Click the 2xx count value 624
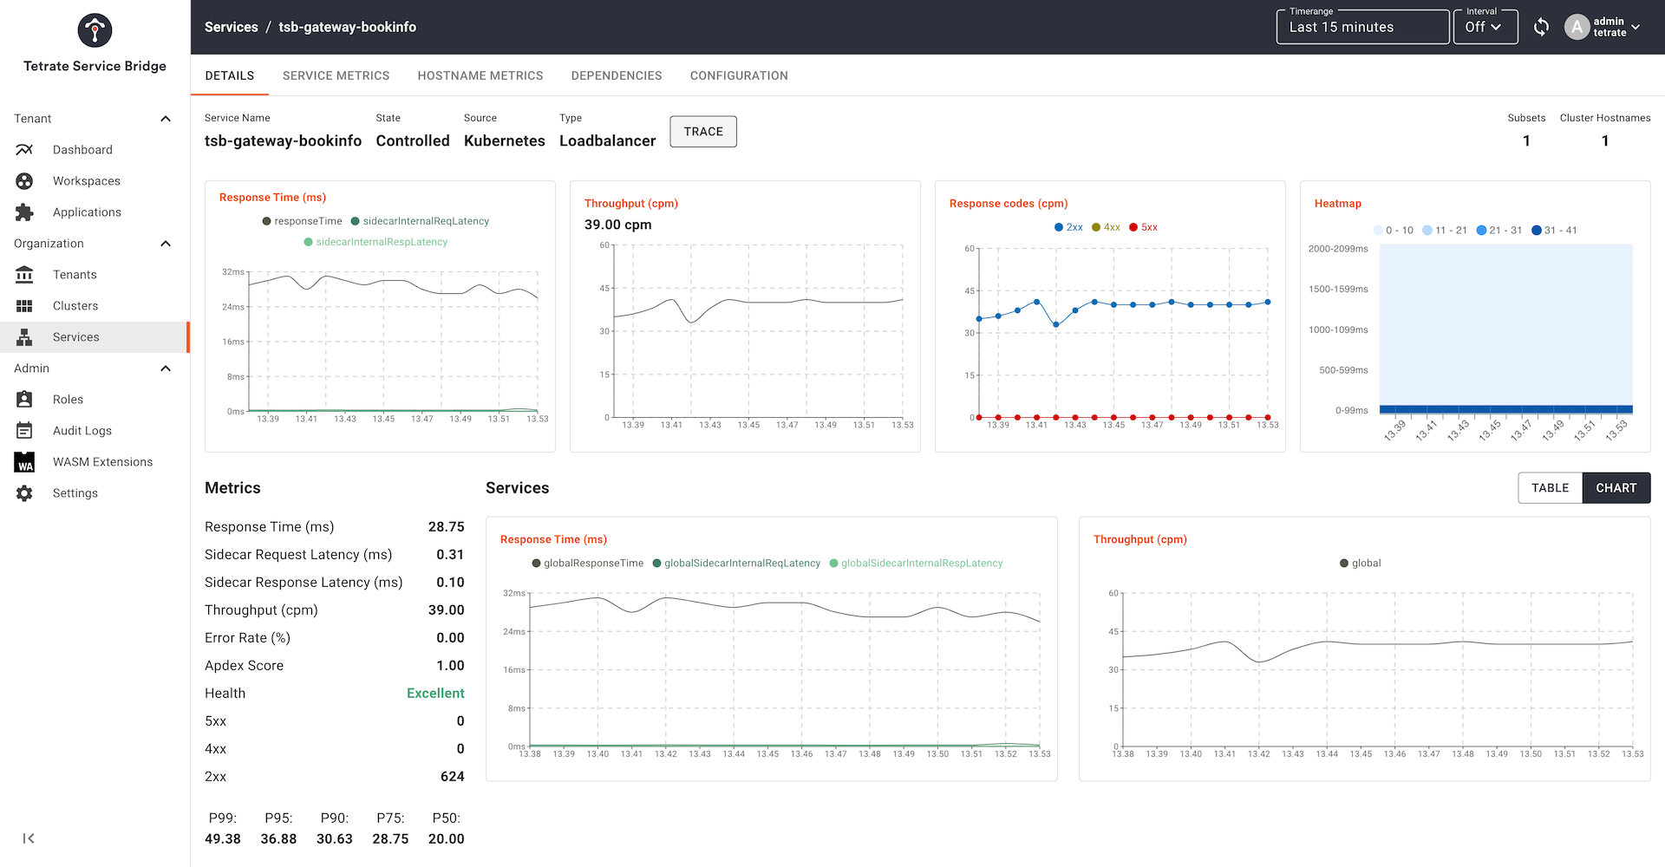The width and height of the screenshot is (1665, 867). point(453,777)
